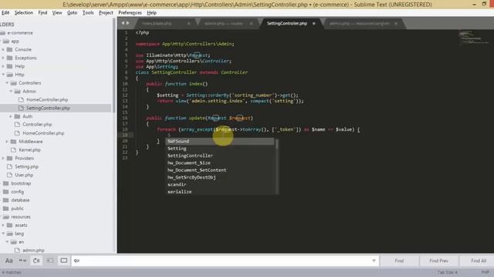This screenshot has width=494, height=277.
Task: Expand the Auth folder arrow
Action: click(11, 116)
